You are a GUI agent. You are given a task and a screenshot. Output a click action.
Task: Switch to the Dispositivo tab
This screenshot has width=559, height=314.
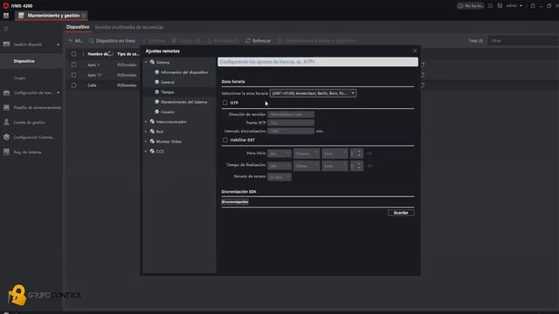pyautogui.click(x=78, y=27)
